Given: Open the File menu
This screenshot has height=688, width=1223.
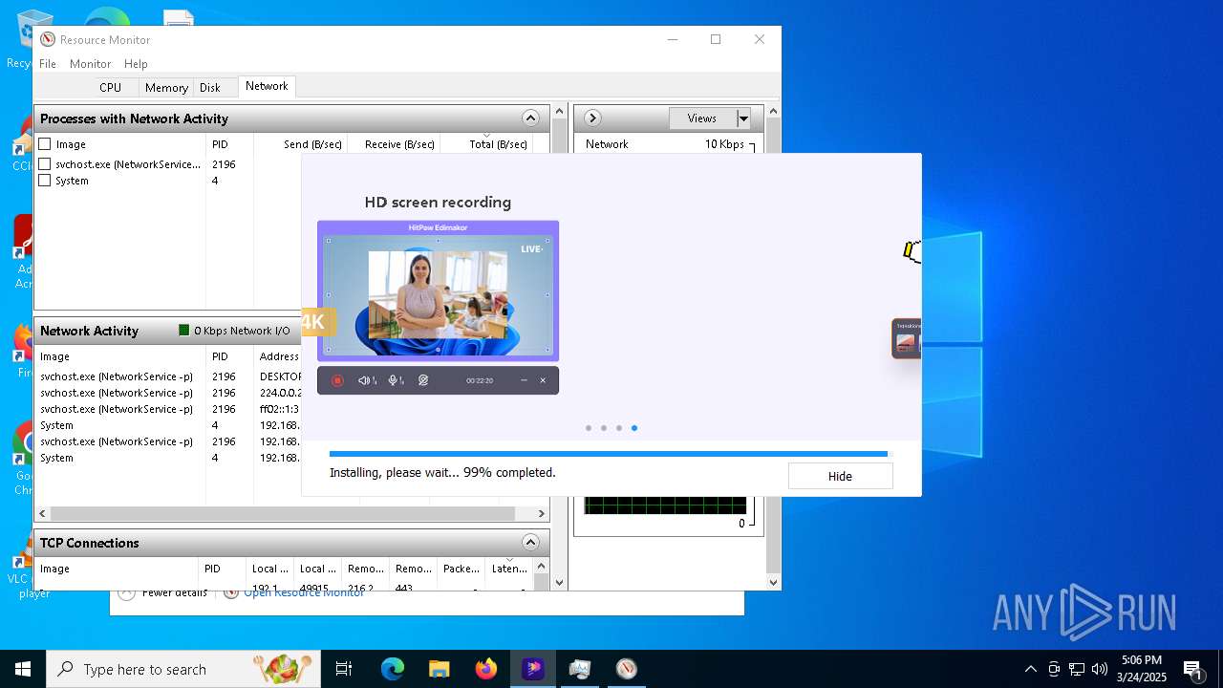Looking at the screenshot, I should pos(48,63).
